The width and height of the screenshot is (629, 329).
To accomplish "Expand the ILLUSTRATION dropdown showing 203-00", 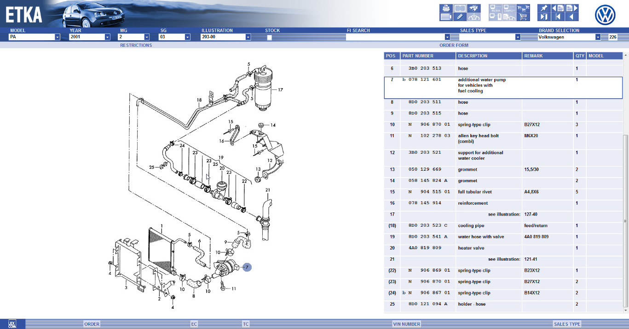I will tap(248, 37).
